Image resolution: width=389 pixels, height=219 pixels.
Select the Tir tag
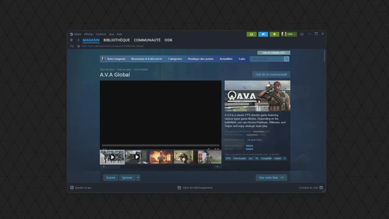click(x=257, y=158)
